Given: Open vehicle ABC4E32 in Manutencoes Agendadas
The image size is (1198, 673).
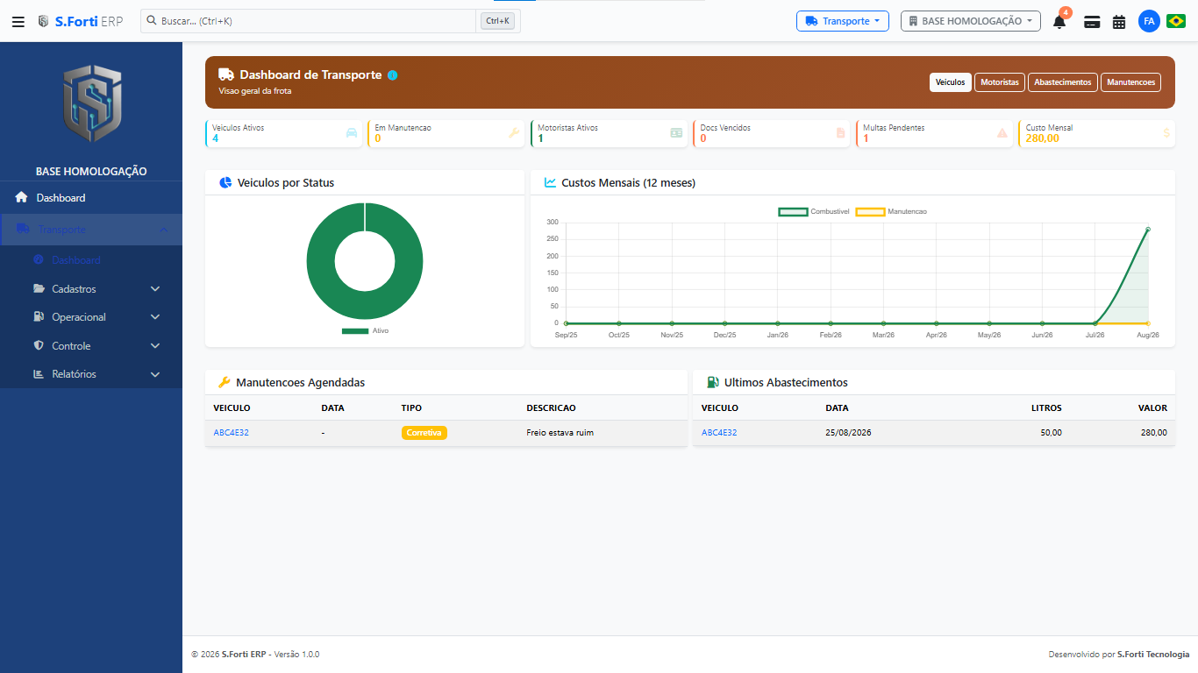Looking at the screenshot, I should coord(232,433).
